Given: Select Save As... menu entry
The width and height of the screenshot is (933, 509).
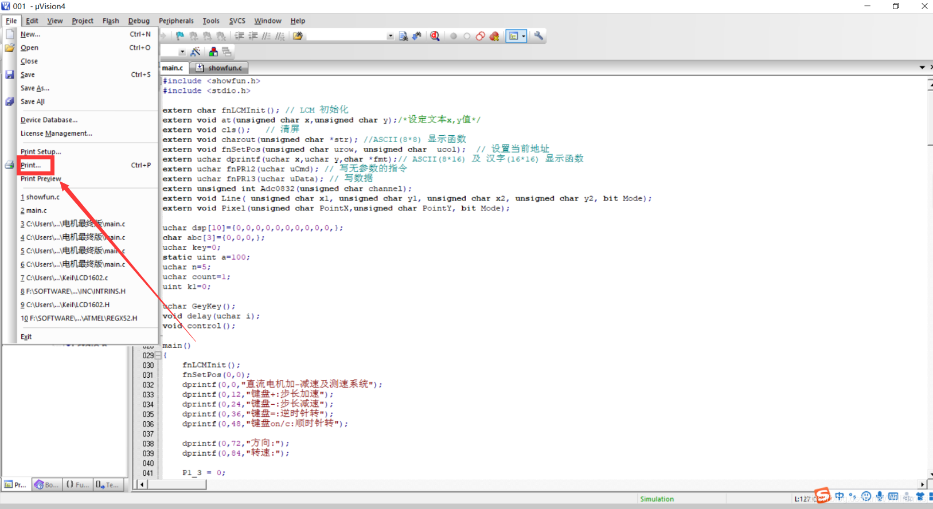Looking at the screenshot, I should 80,88.
